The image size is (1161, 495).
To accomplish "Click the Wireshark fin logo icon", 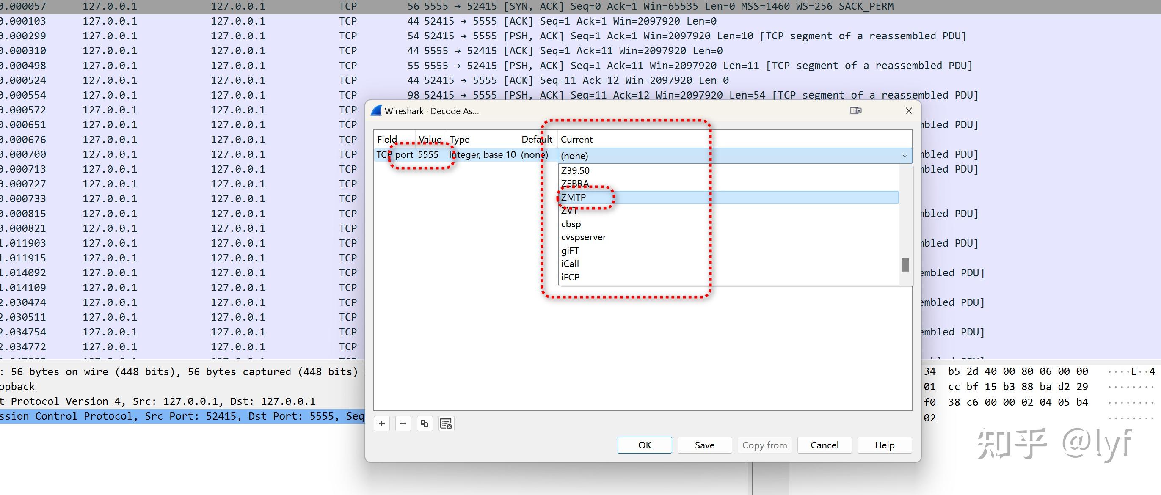I will point(376,111).
